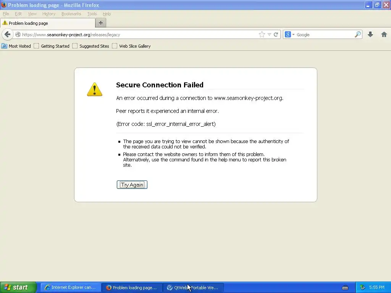Reload the page with the refresh icon
This screenshot has height=293, width=391.
pos(276,35)
